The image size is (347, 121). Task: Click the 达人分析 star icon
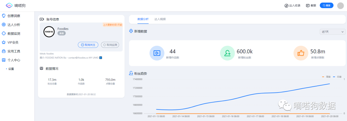(x=4, y=25)
